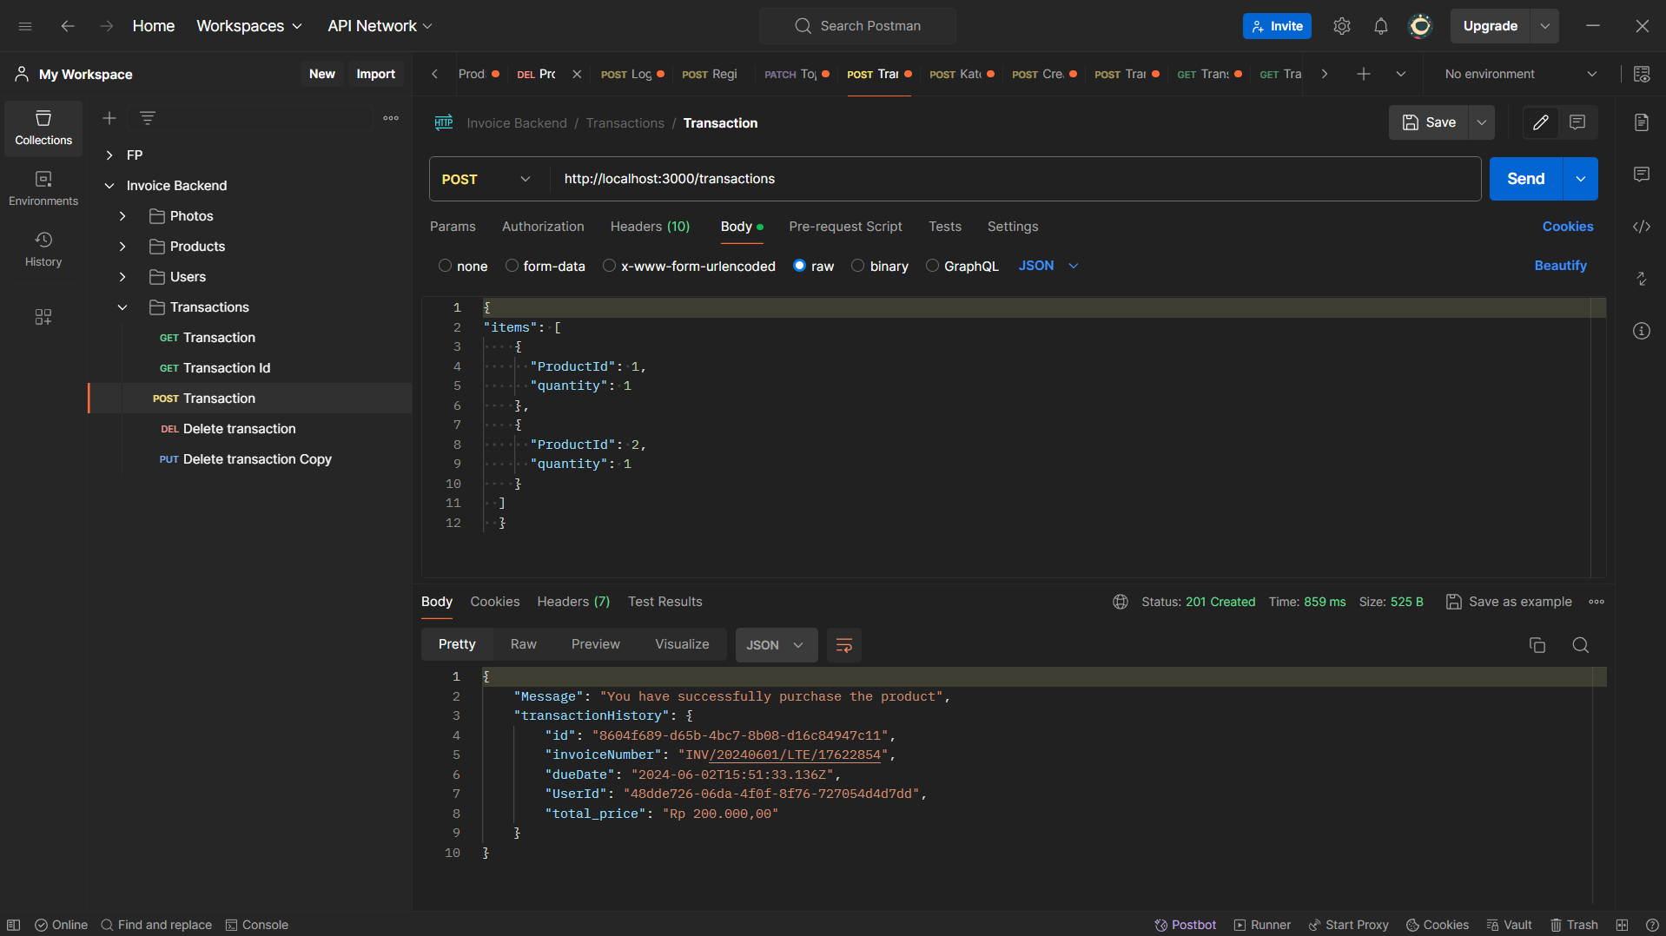The height and width of the screenshot is (936, 1666).
Task: Click inside the request URL field
Action: coord(869,179)
